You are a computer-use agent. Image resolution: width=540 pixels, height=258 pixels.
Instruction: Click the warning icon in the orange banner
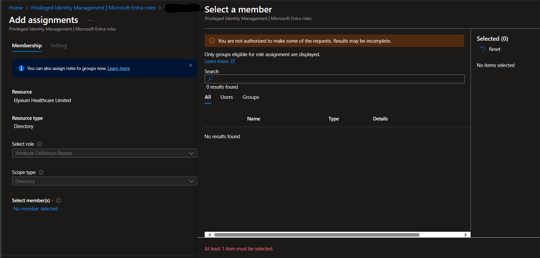click(212, 41)
